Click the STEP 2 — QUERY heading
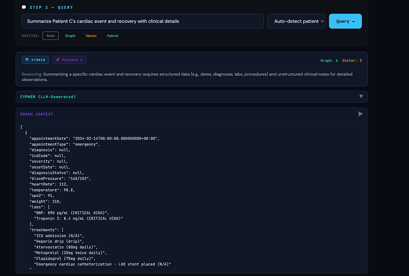 [51, 8]
